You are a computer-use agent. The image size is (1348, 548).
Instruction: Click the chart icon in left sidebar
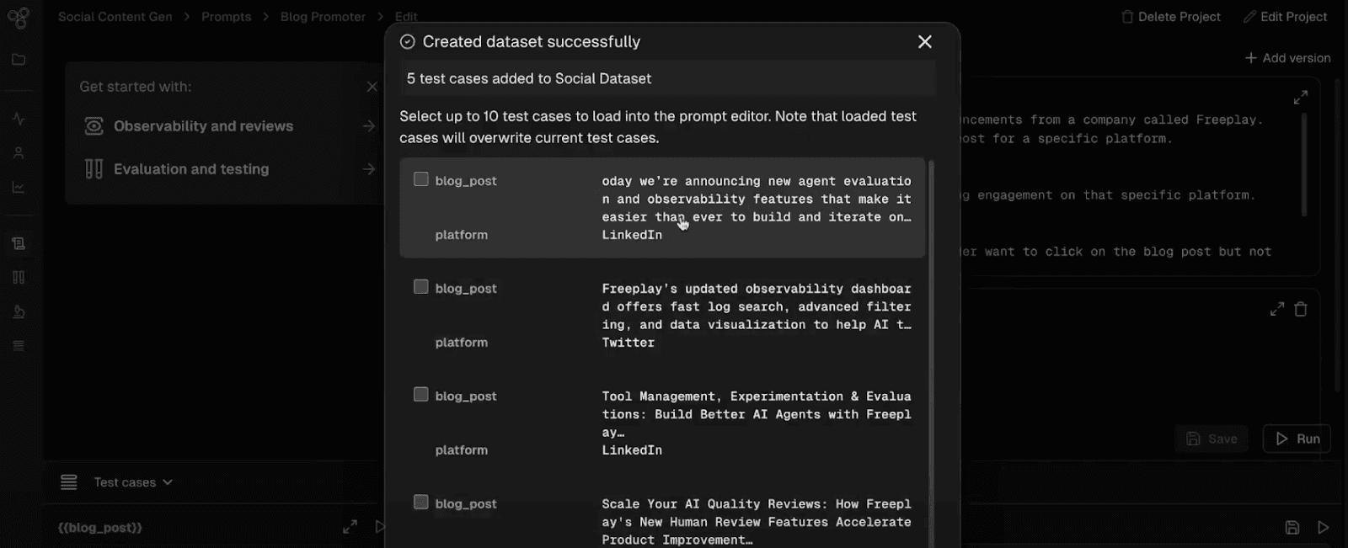click(19, 187)
